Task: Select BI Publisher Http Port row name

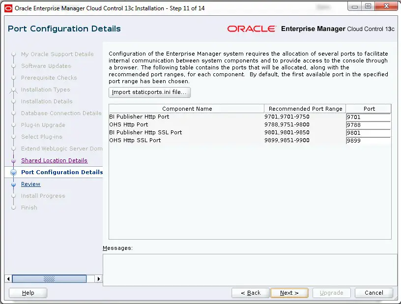Action: point(139,117)
